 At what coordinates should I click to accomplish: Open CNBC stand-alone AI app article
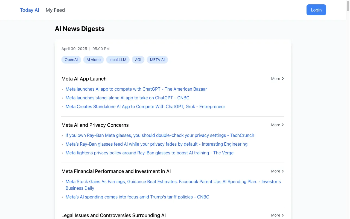(127, 98)
